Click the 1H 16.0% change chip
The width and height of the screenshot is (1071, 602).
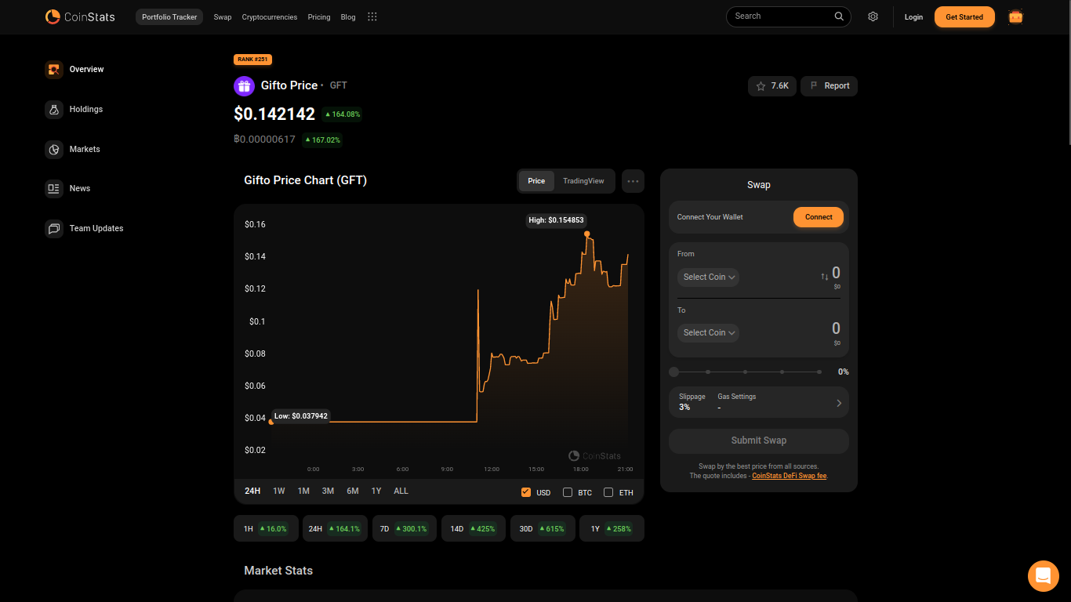(x=266, y=529)
